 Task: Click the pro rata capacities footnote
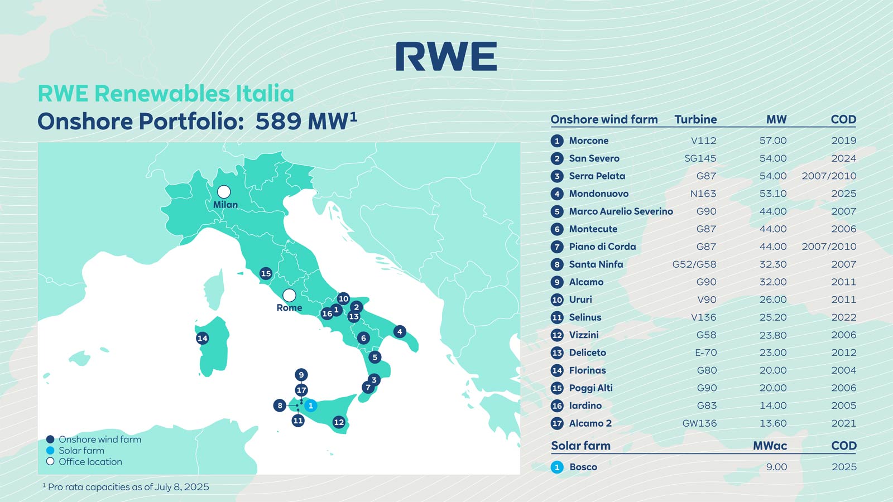pos(125,486)
